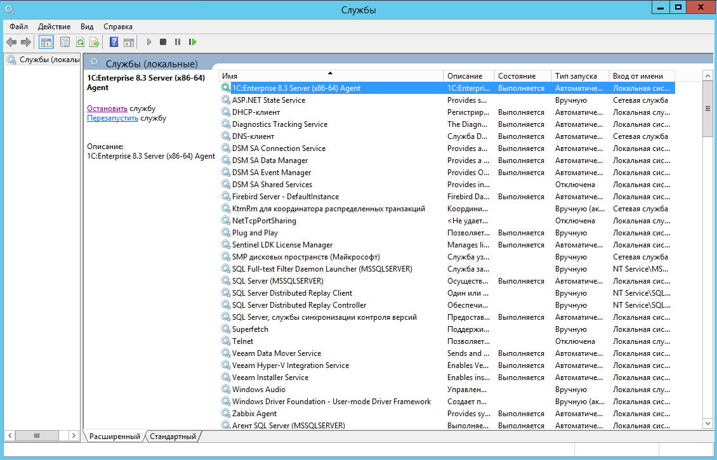
Task: Click the vertical scrollbar down arrow
Action: tap(708, 423)
